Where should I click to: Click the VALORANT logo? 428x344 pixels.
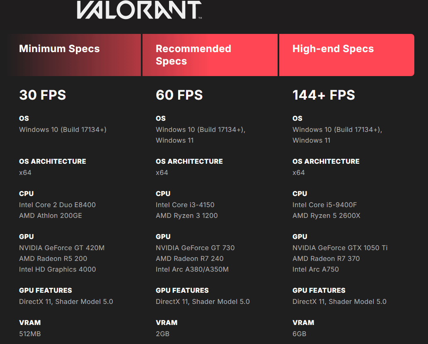139,10
